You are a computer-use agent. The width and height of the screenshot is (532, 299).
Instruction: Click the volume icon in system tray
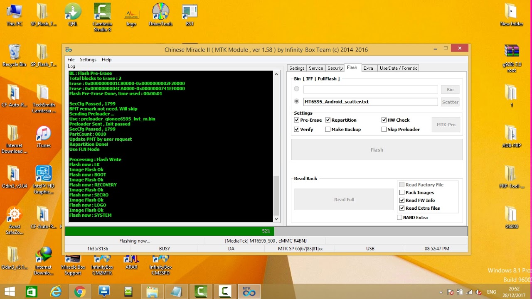[x=478, y=292]
